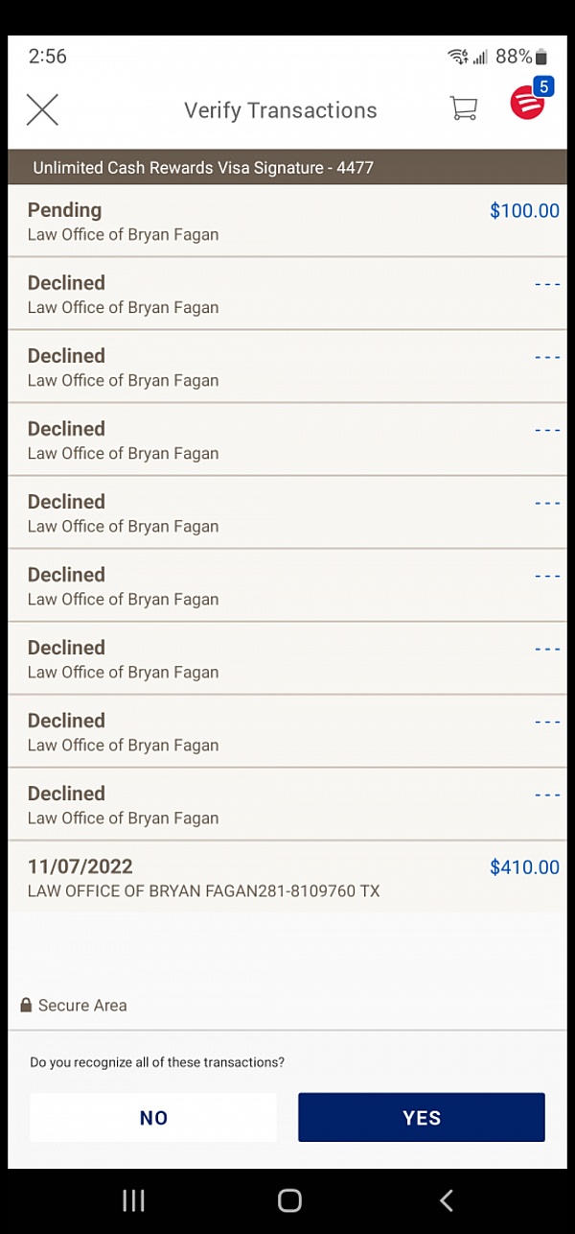Open the shopping cart icon
575x1234 pixels.
(x=464, y=108)
